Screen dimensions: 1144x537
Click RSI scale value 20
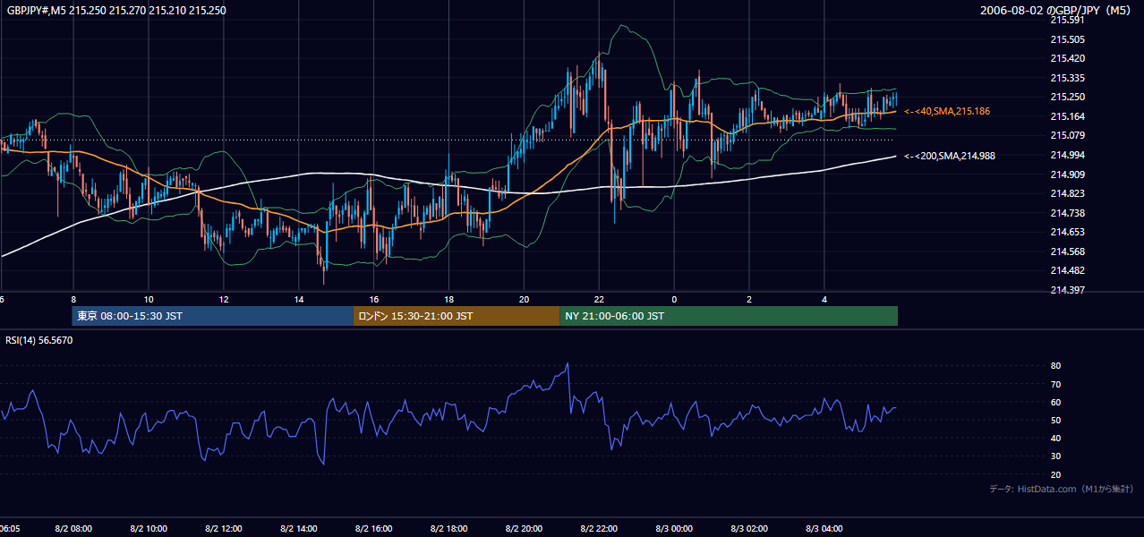[x=1055, y=474]
